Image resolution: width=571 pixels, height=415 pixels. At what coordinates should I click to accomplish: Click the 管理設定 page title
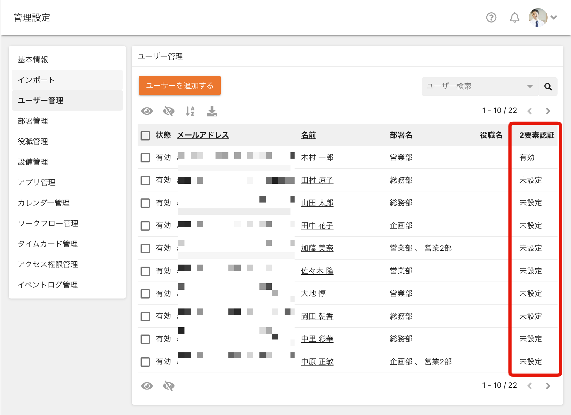[32, 18]
